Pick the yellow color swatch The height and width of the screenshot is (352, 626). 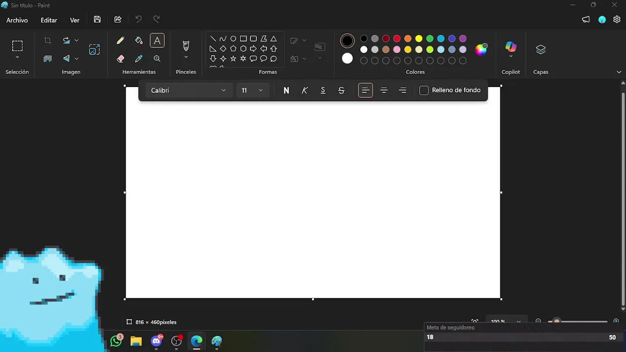coord(419,39)
